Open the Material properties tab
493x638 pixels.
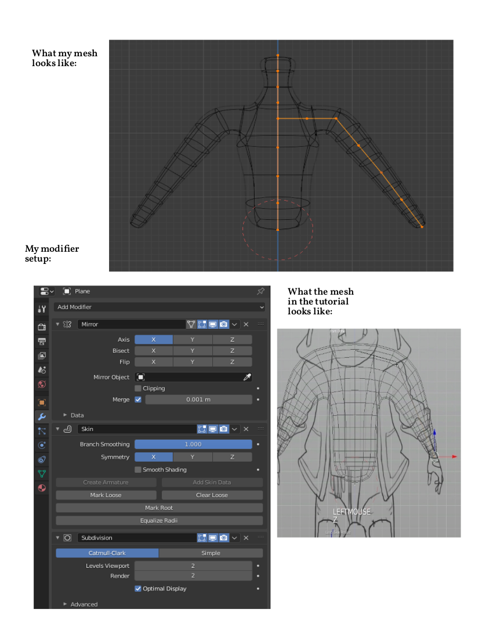click(42, 488)
